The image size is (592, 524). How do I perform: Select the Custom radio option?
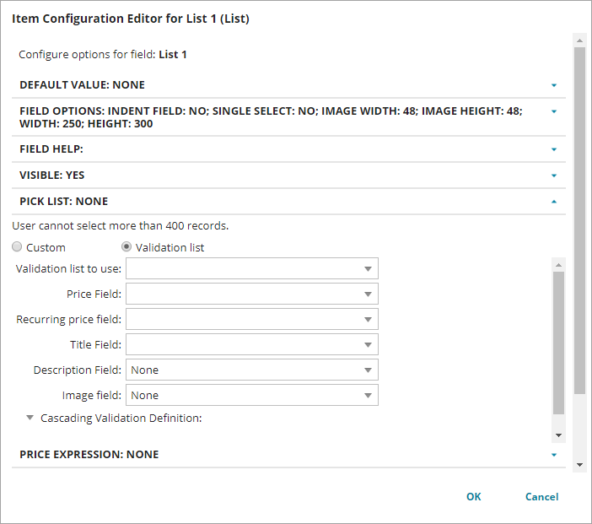tap(18, 247)
